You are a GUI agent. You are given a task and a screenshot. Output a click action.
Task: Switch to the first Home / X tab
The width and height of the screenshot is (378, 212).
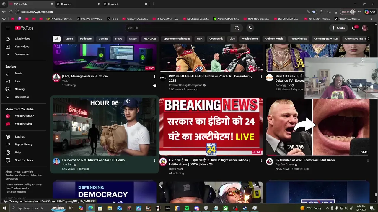coord(78,4)
